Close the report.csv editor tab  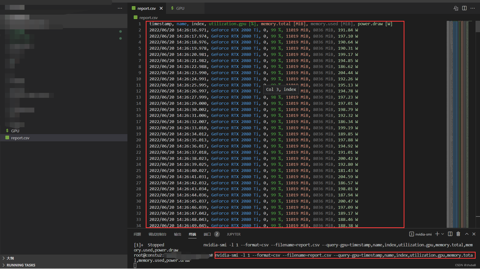pos(161,8)
